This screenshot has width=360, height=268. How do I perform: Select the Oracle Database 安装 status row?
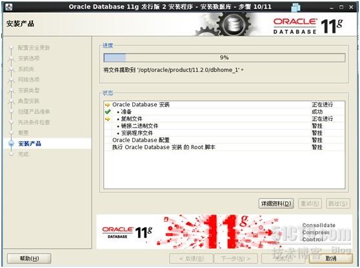tap(225, 105)
